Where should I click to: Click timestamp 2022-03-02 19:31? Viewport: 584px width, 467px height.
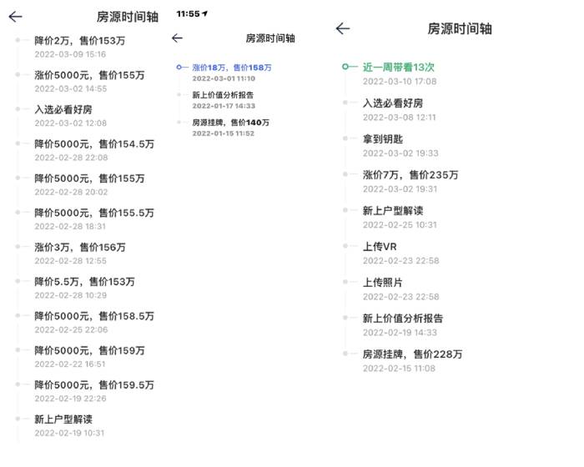(400, 188)
